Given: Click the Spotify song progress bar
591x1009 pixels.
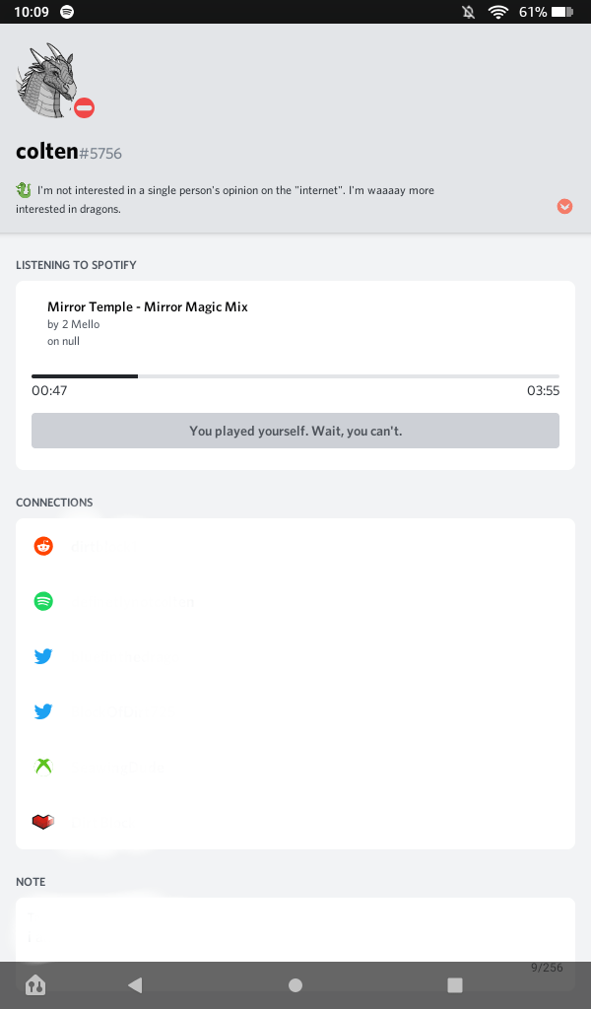Looking at the screenshot, I should [x=295, y=376].
